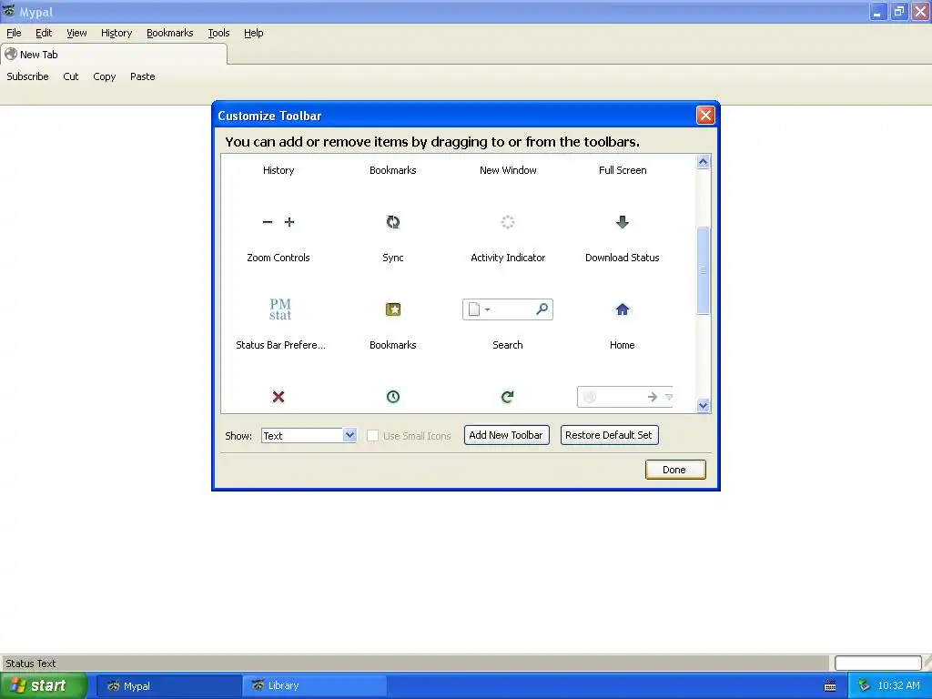Click the New Tab globe icon

click(11, 54)
